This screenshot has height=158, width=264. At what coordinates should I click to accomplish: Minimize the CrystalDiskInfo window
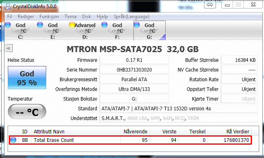(x=227, y=5)
